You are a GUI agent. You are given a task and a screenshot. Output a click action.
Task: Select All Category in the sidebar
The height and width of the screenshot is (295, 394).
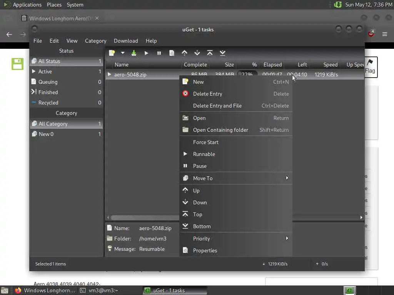pos(66,124)
